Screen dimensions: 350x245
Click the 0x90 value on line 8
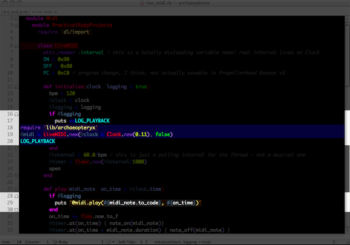click(63, 59)
